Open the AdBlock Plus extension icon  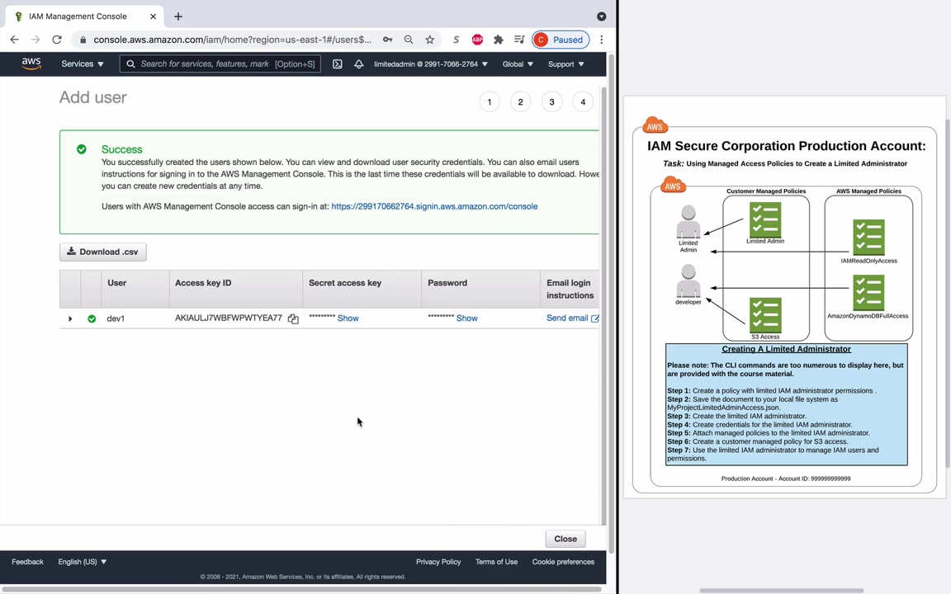tap(477, 40)
